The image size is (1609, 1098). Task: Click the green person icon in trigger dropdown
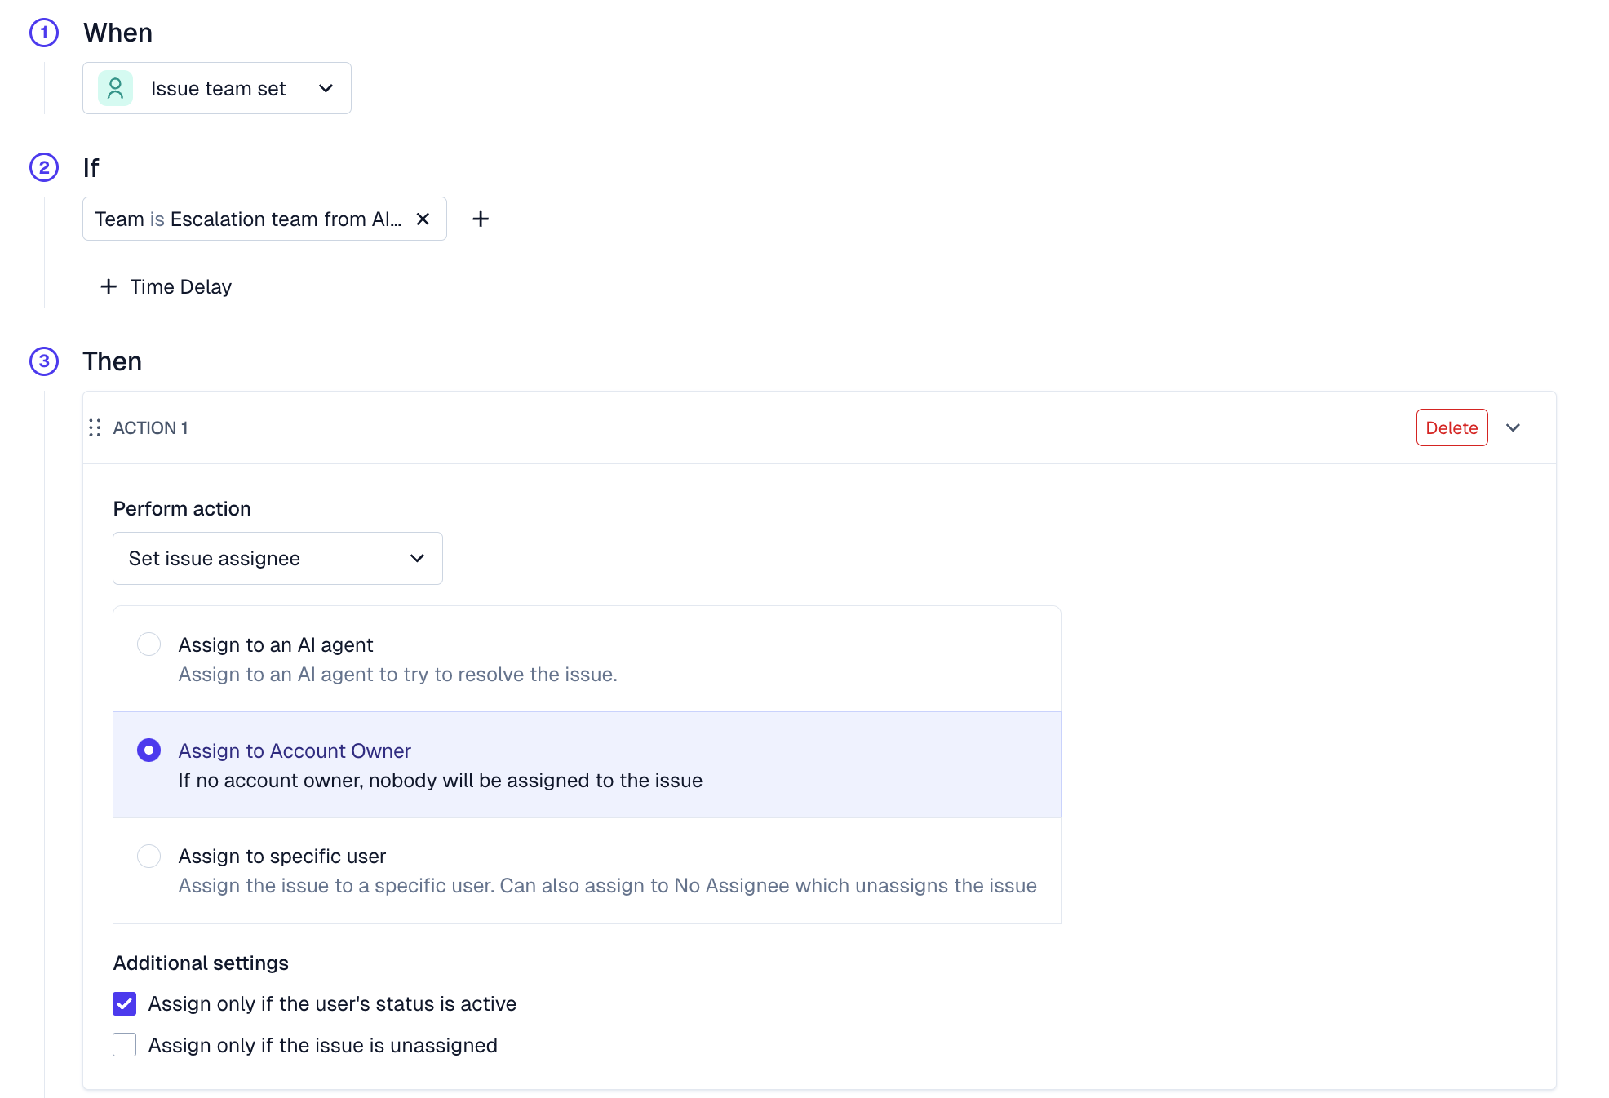(x=116, y=88)
